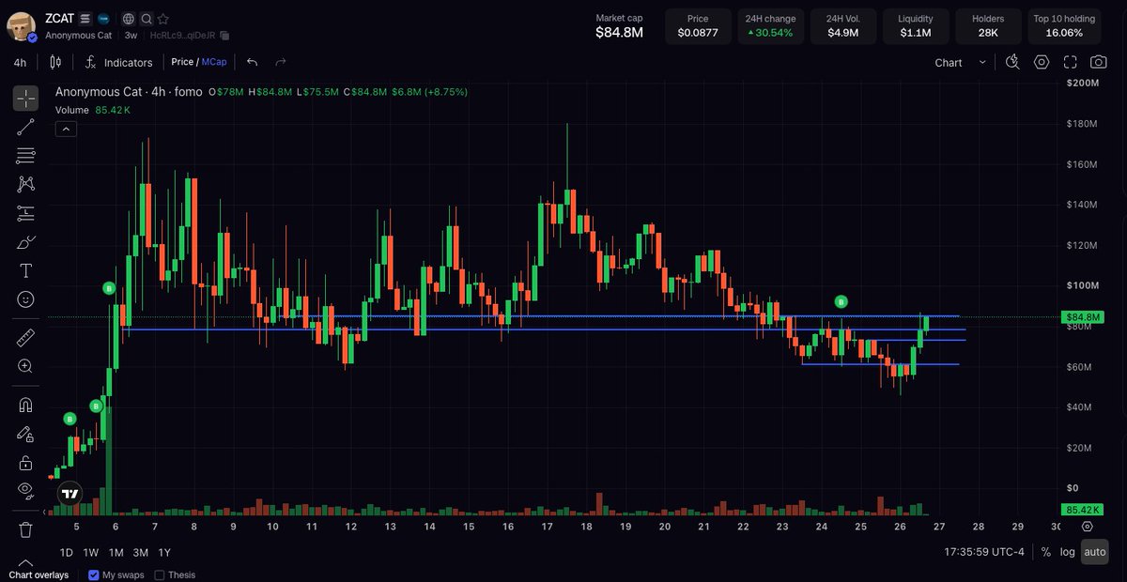Screen dimensions: 1127x582
Task: Select the ruler measure tool
Action: (x=26, y=338)
